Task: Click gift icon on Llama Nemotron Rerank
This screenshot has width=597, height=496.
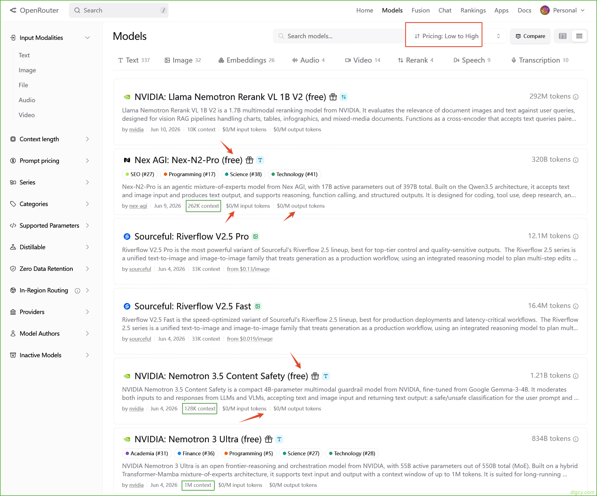Action: [333, 97]
